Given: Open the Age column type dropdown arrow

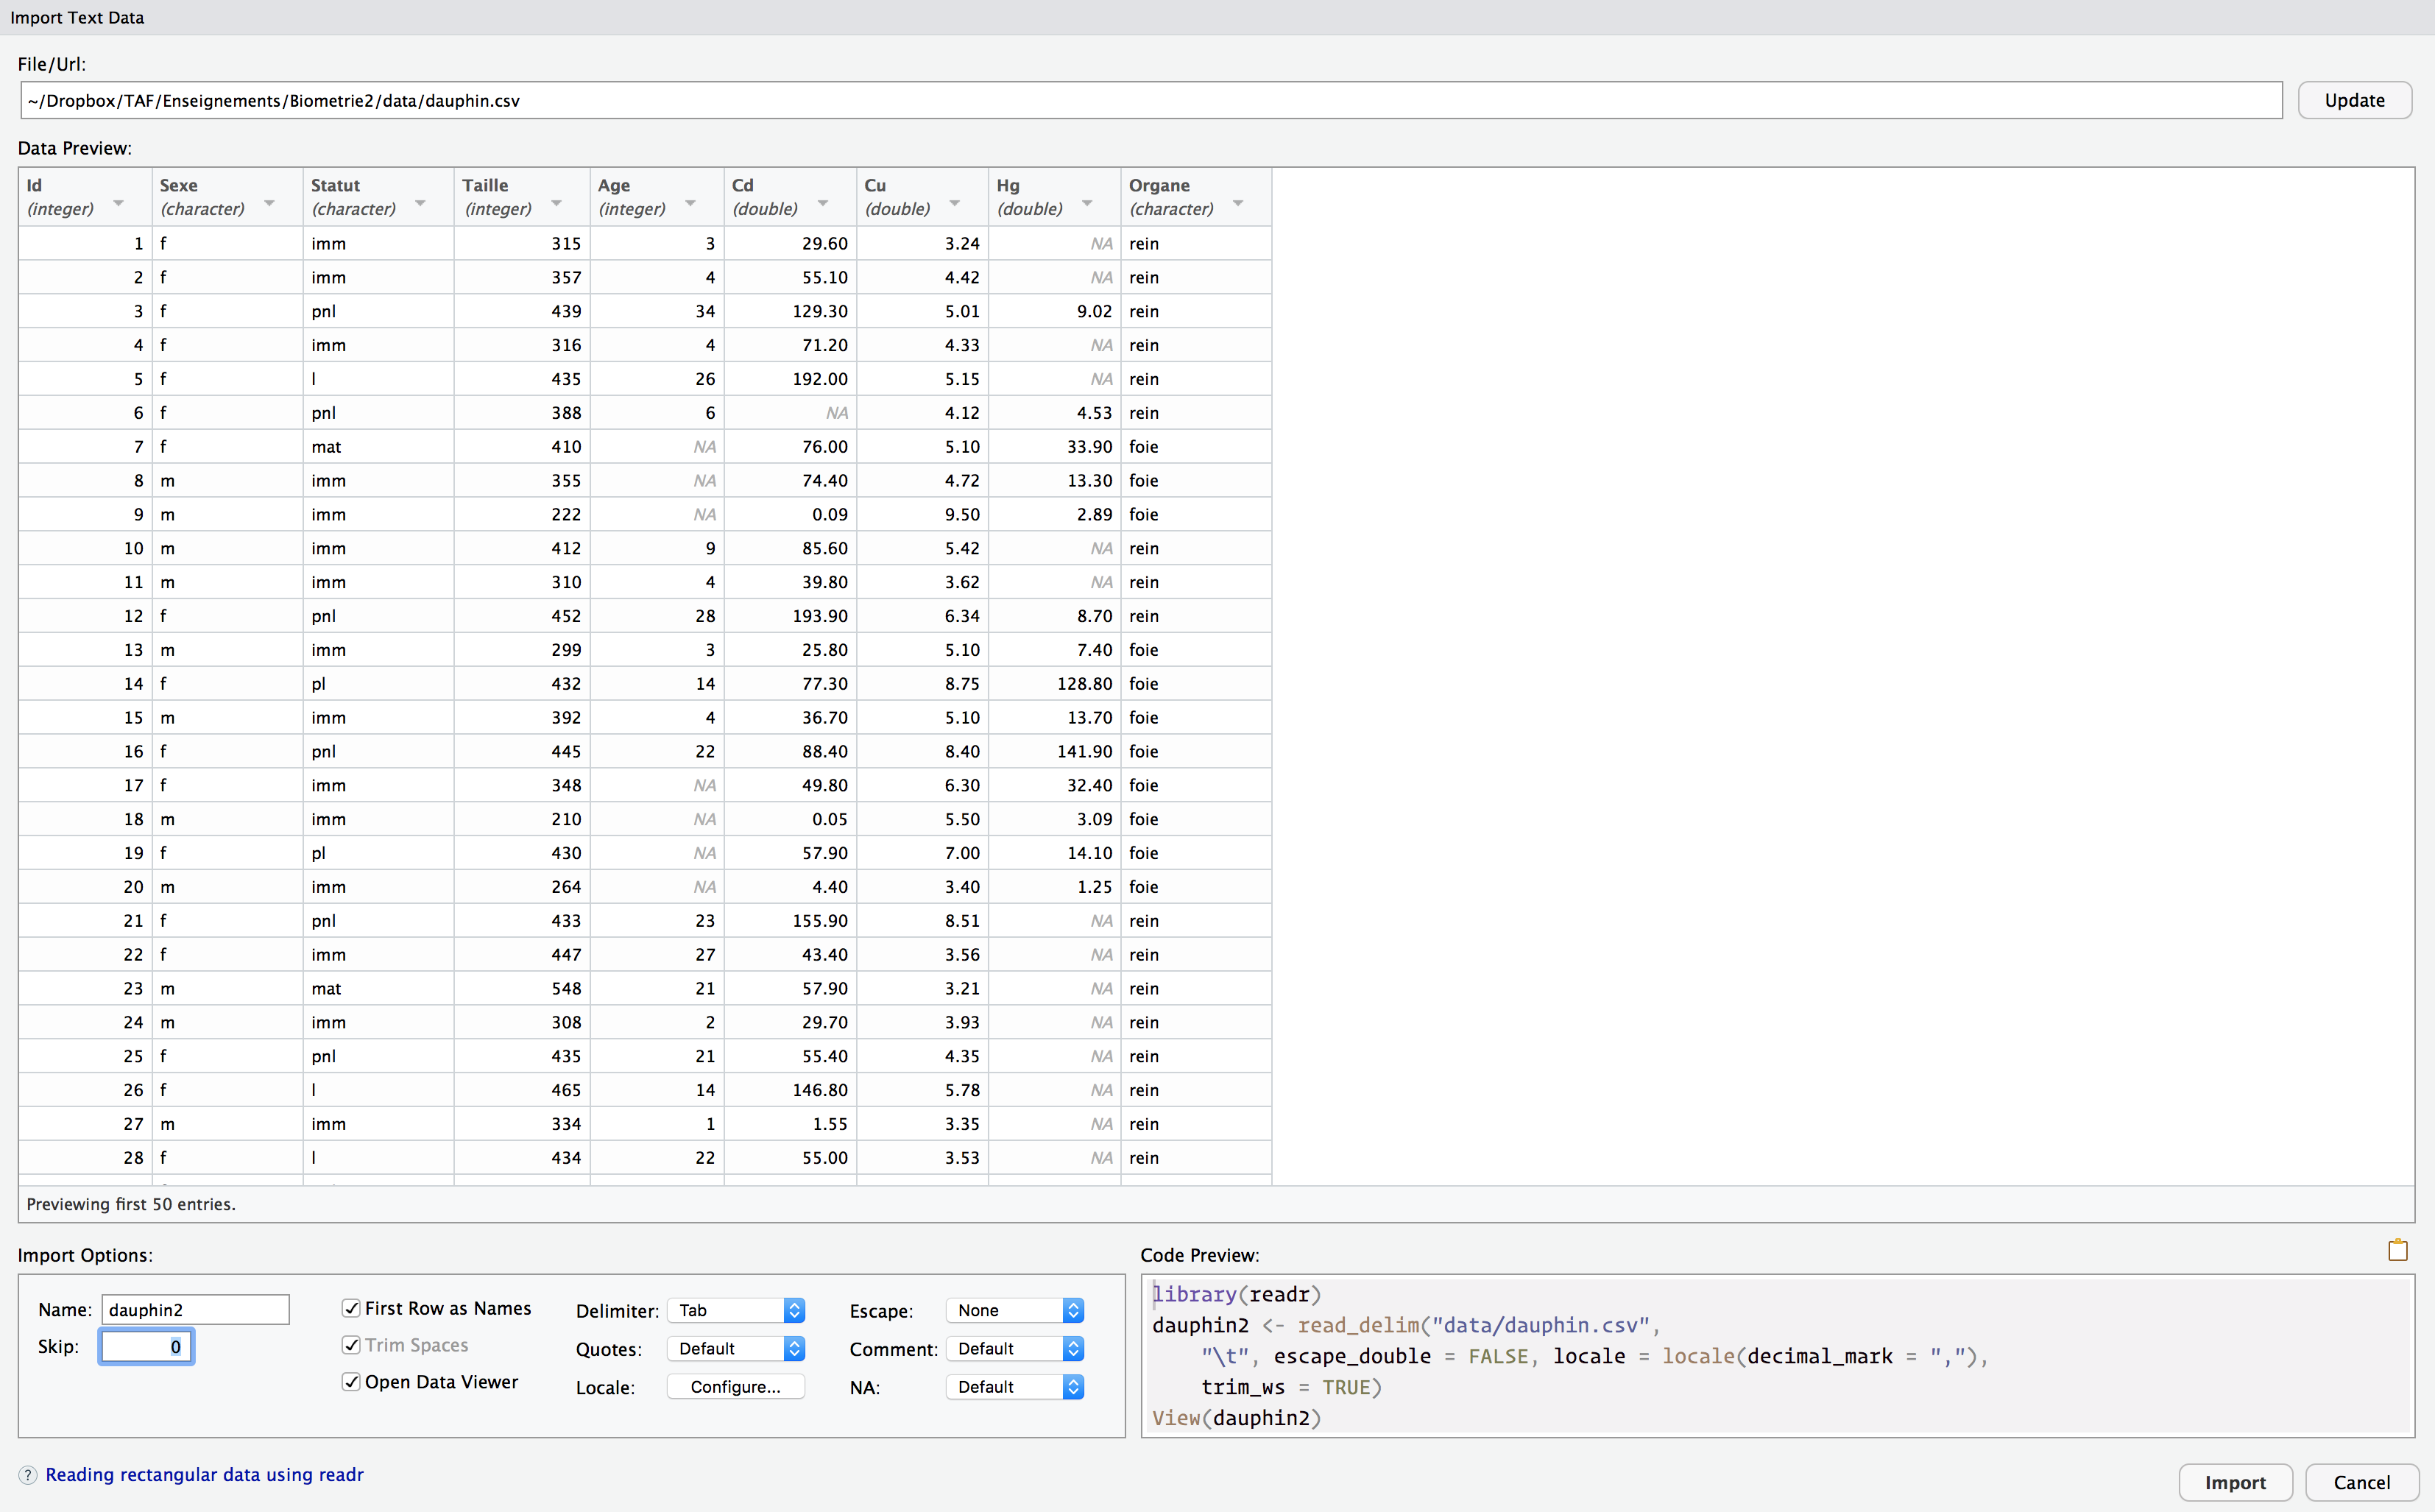Looking at the screenshot, I should tap(690, 204).
